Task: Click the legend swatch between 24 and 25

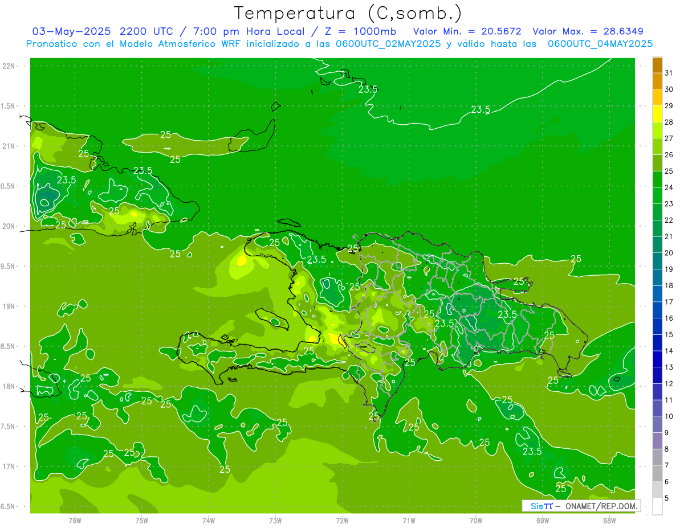Action: (658, 179)
